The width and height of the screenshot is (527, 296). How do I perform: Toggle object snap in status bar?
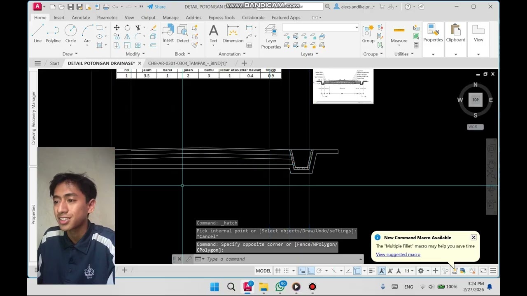click(357, 271)
